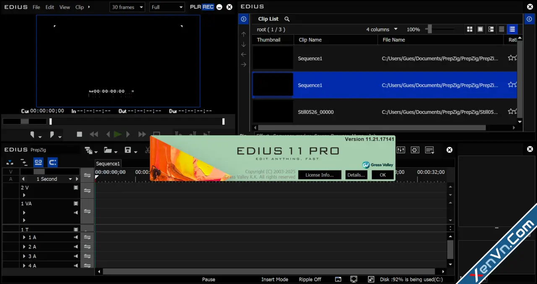
Task: Open the new sequence dropdown in the timeline
Action: point(96,151)
